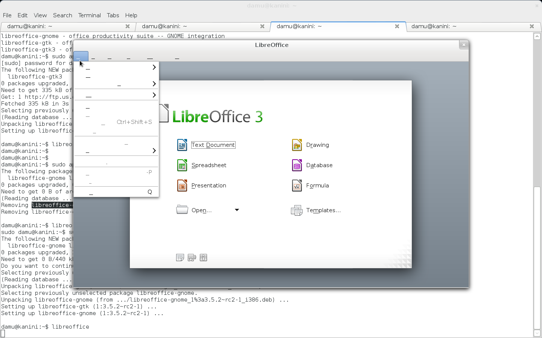Close the LibreOffice window
Image resolution: width=542 pixels, height=338 pixels.
(x=464, y=45)
